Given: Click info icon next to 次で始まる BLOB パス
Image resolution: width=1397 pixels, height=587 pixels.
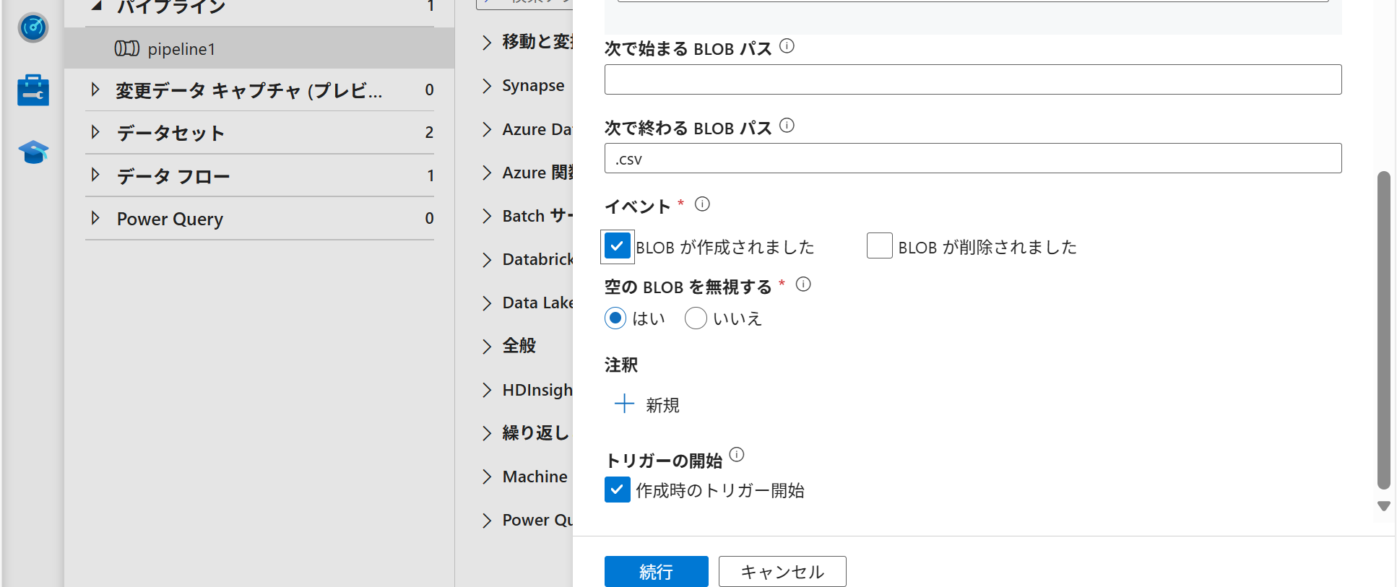Looking at the screenshot, I should [787, 47].
